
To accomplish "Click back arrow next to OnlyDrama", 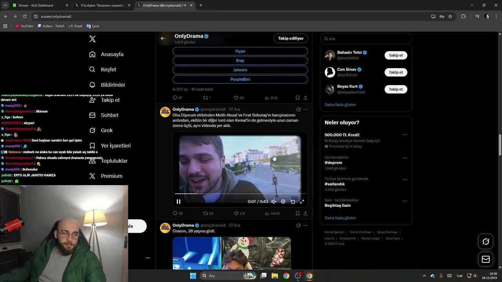I will [163, 38].
